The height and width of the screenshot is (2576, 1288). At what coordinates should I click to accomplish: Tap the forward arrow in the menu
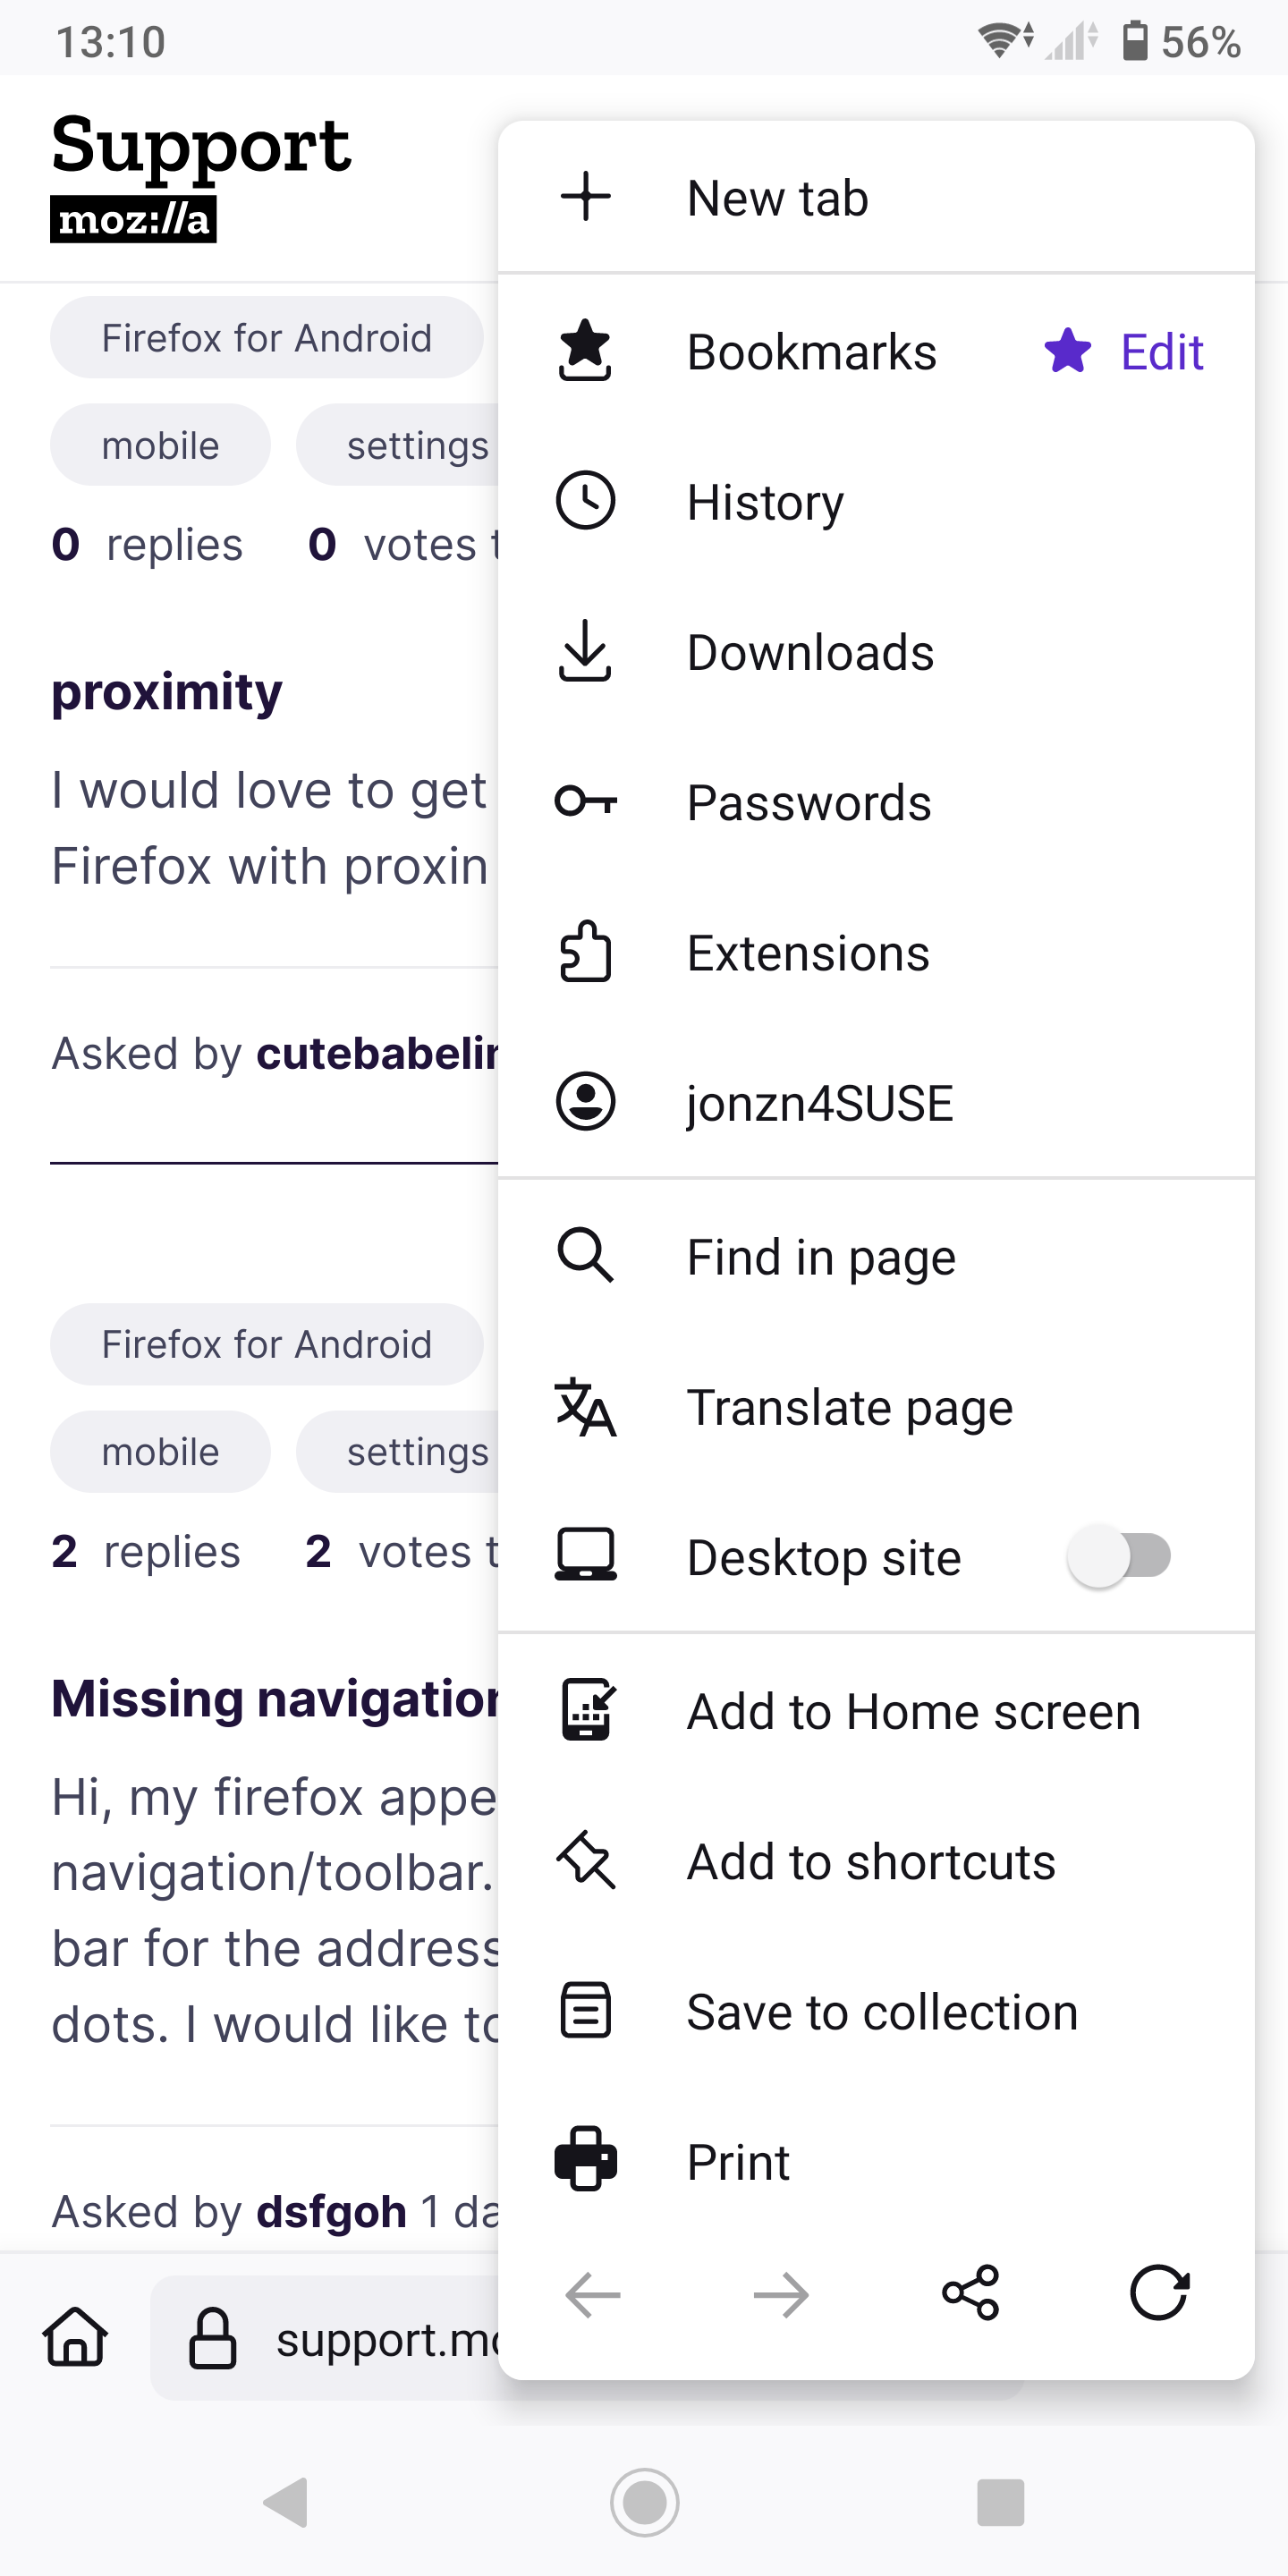(x=781, y=2295)
